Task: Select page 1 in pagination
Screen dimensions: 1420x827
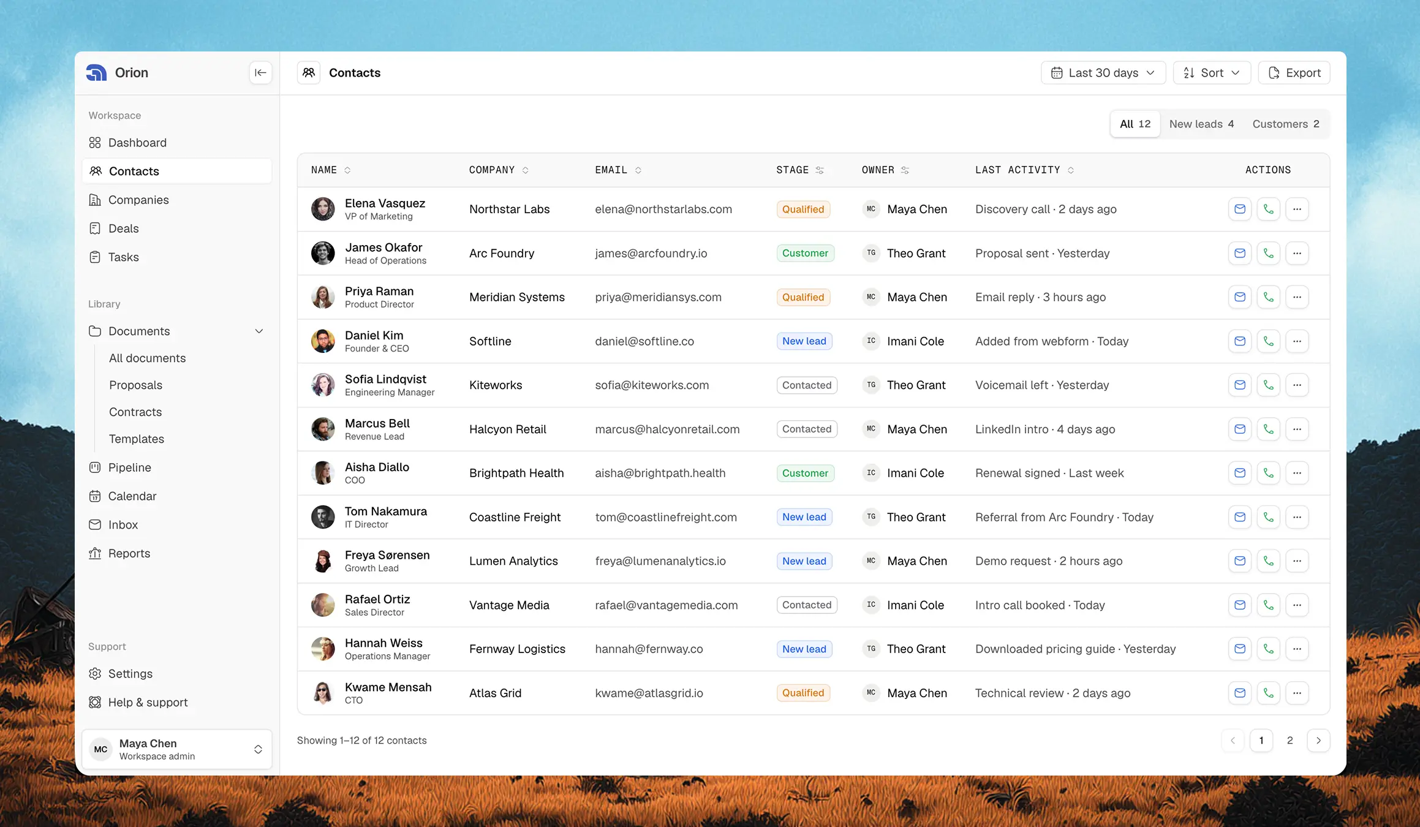Action: click(1261, 741)
